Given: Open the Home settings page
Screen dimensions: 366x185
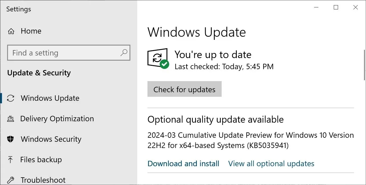Looking at the screenshot, I should (x=31, y=31).
